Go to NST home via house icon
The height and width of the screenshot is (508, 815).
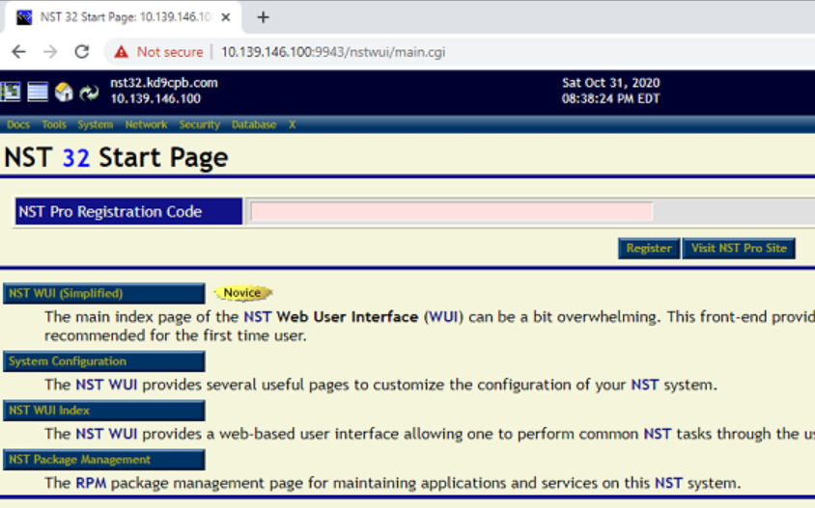[64, 92]
